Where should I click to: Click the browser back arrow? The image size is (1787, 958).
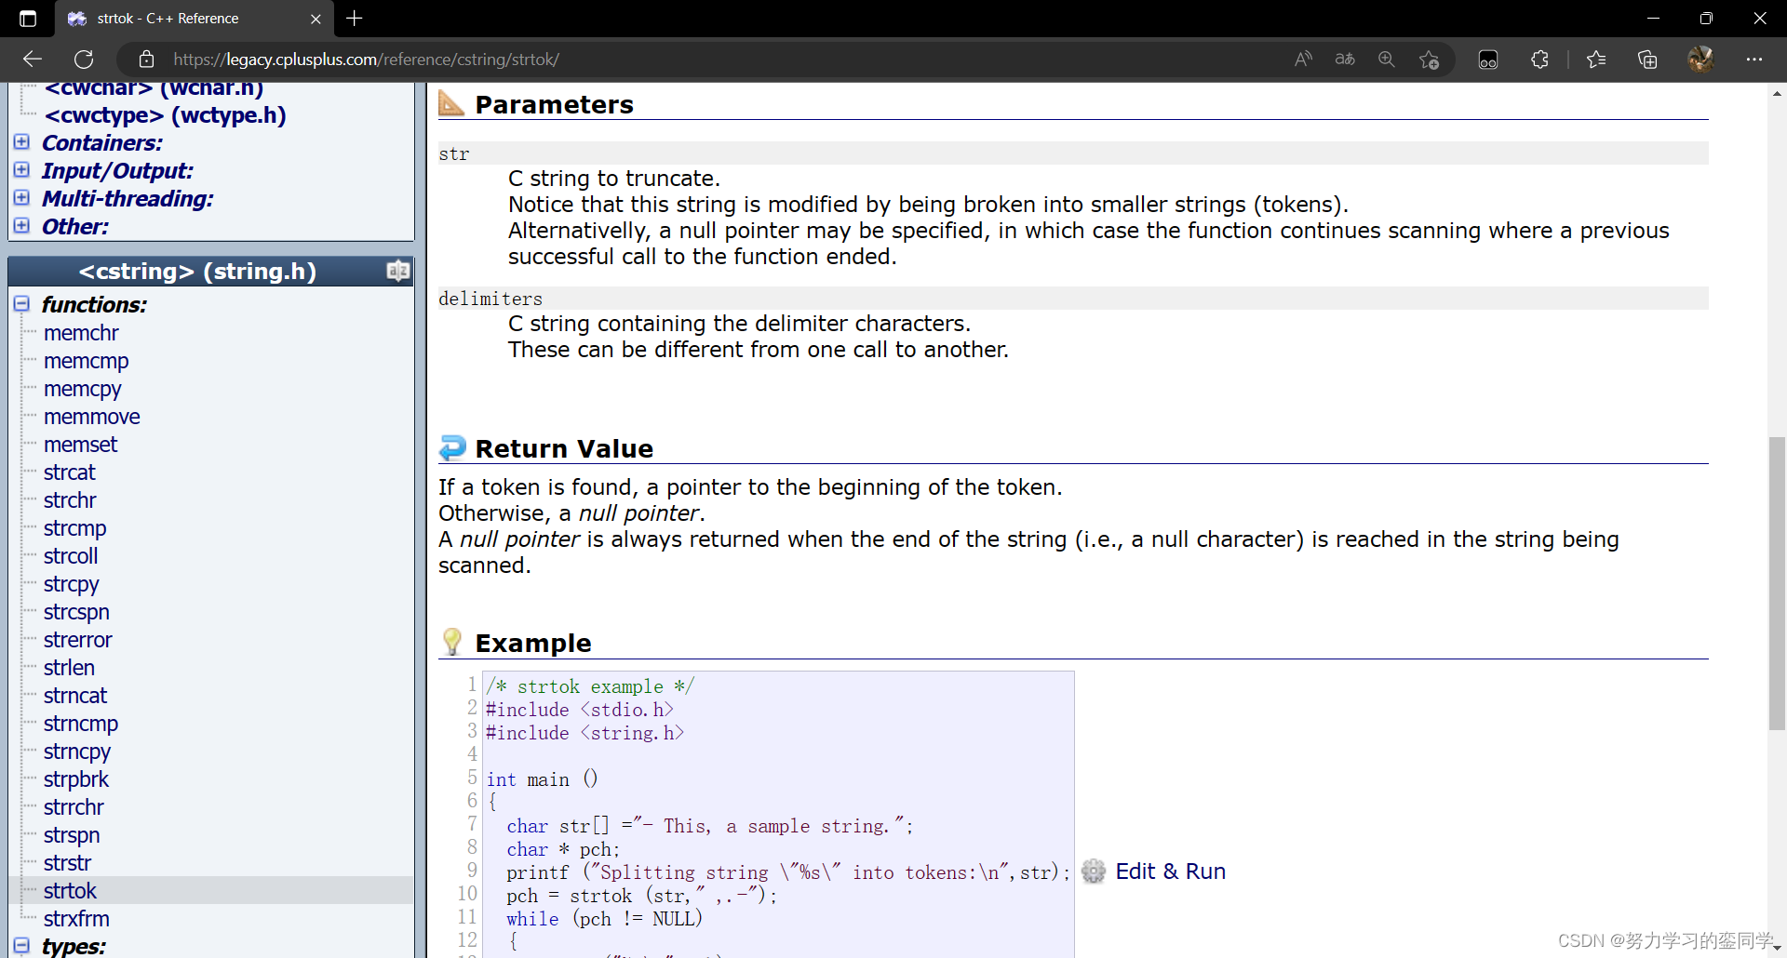pyautogui.click(x=33, y=60)
